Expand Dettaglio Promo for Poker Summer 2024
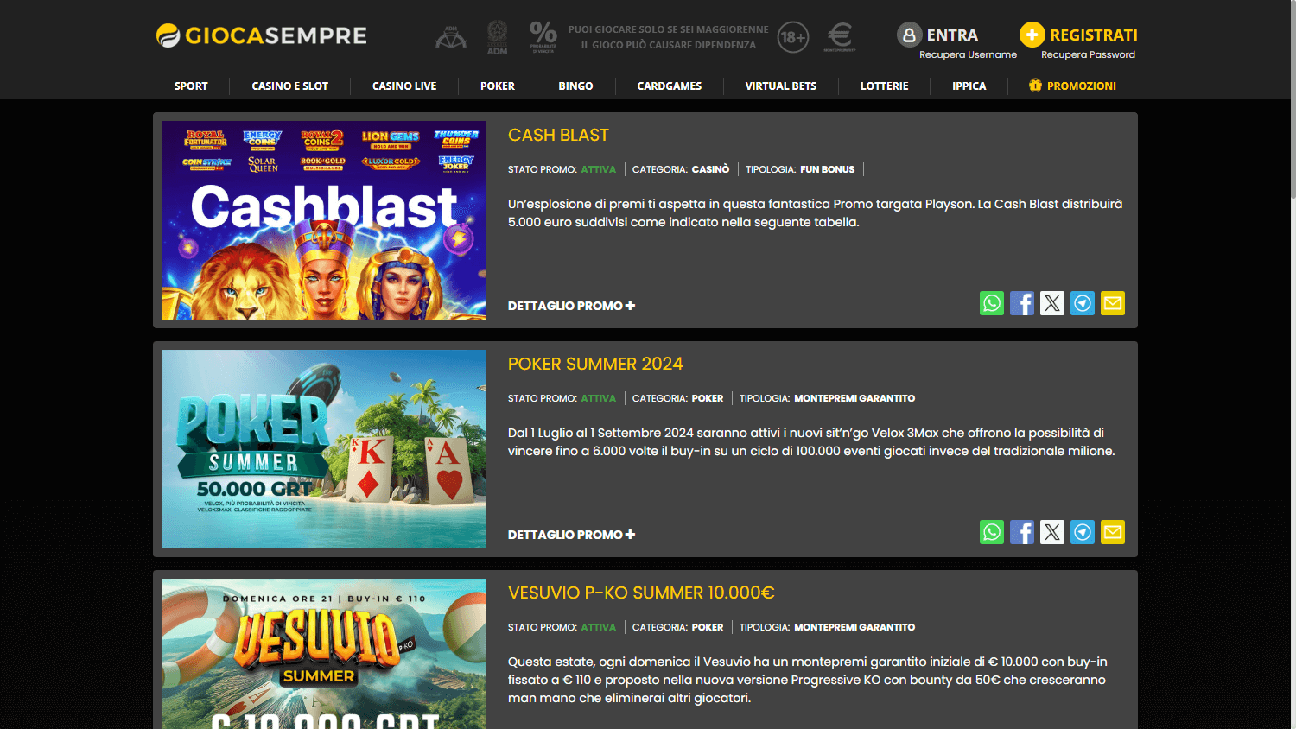The width and height of the screenshot is (1296, 729). pos(571,535)
